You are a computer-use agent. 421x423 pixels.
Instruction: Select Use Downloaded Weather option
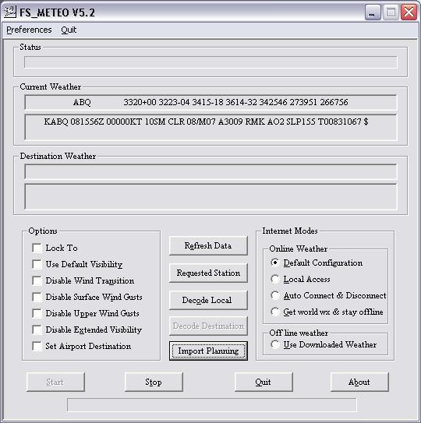275,345
